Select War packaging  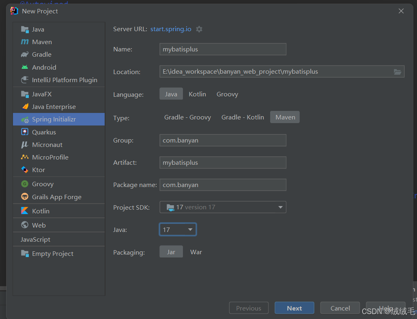(196, 252)
